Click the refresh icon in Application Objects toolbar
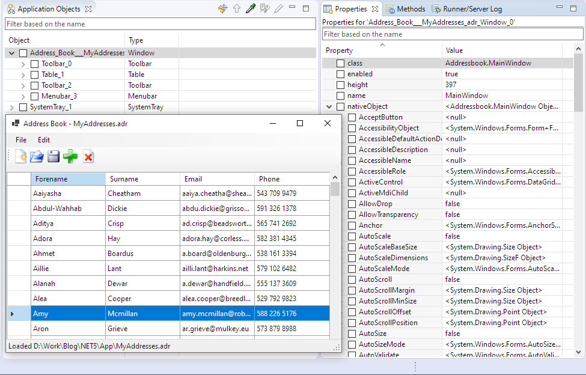The image size is (586, 375). pyautogui.click(x=222, y=9)
